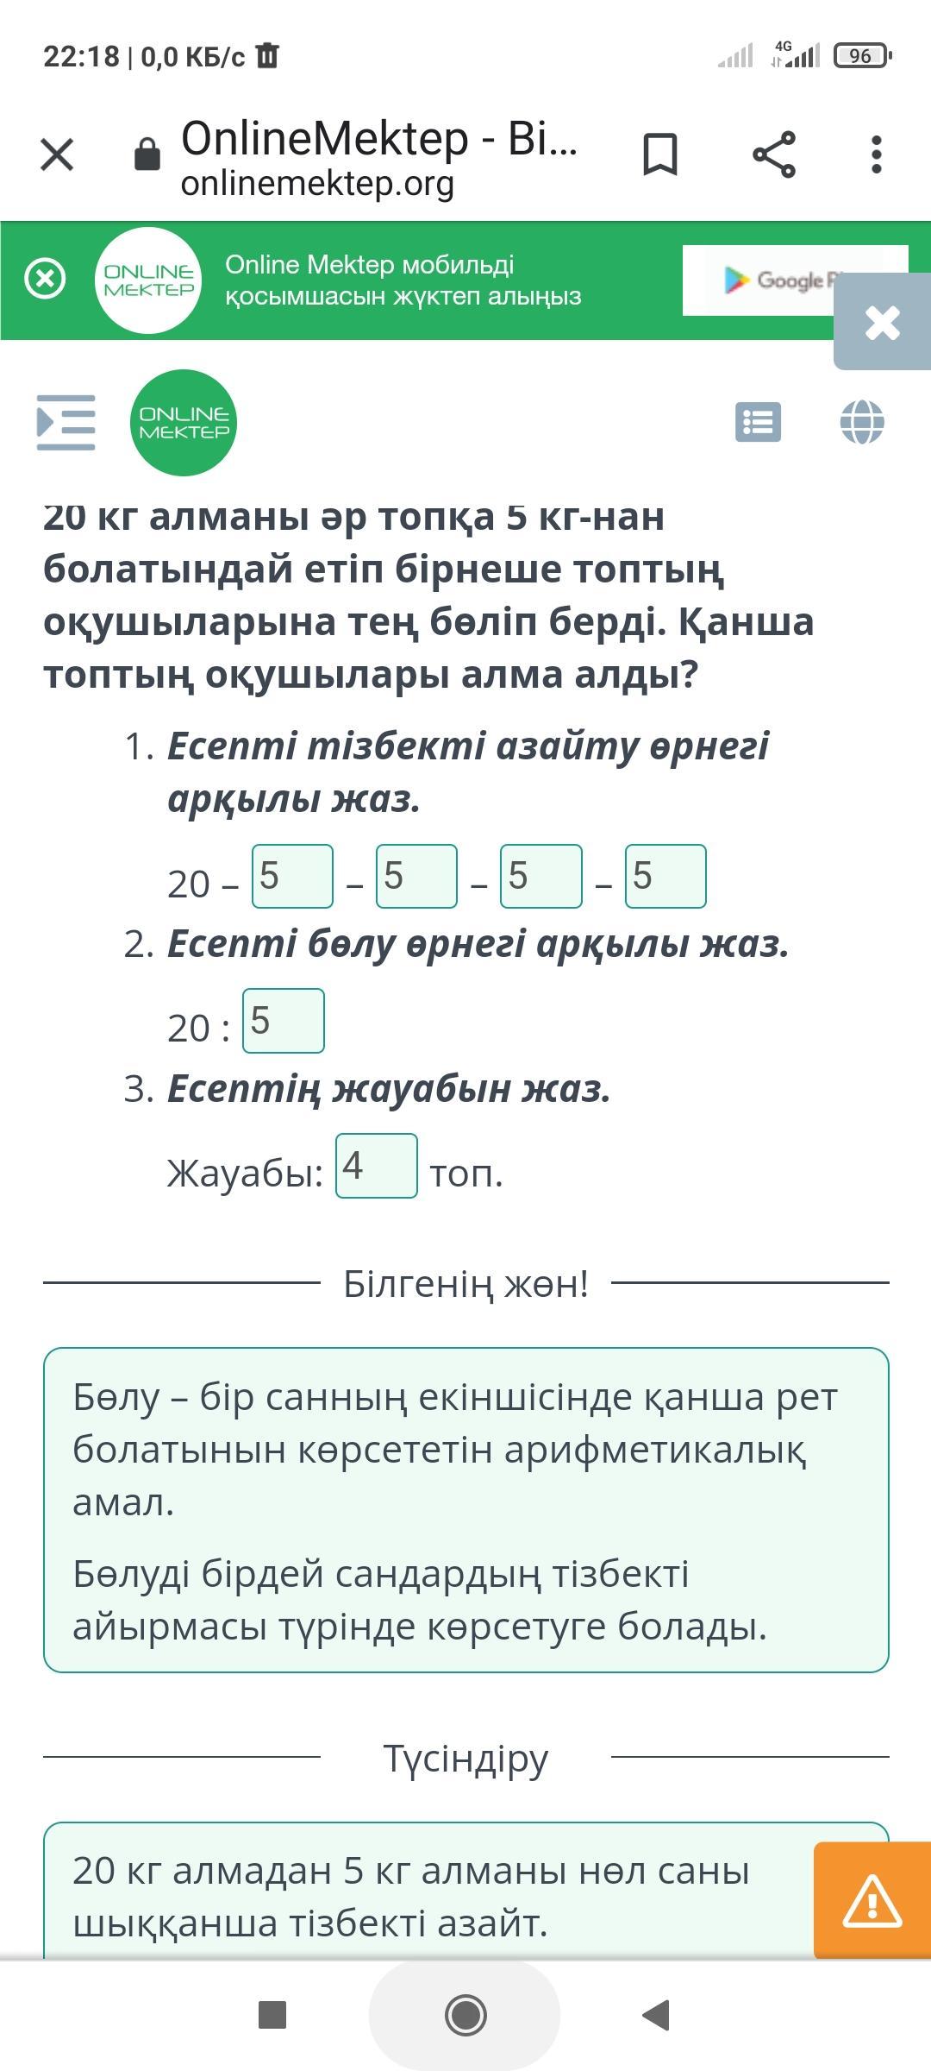Open the three-dot browser menu
Viewport: 931px width, 2071px height.
(x=877, y=155)
